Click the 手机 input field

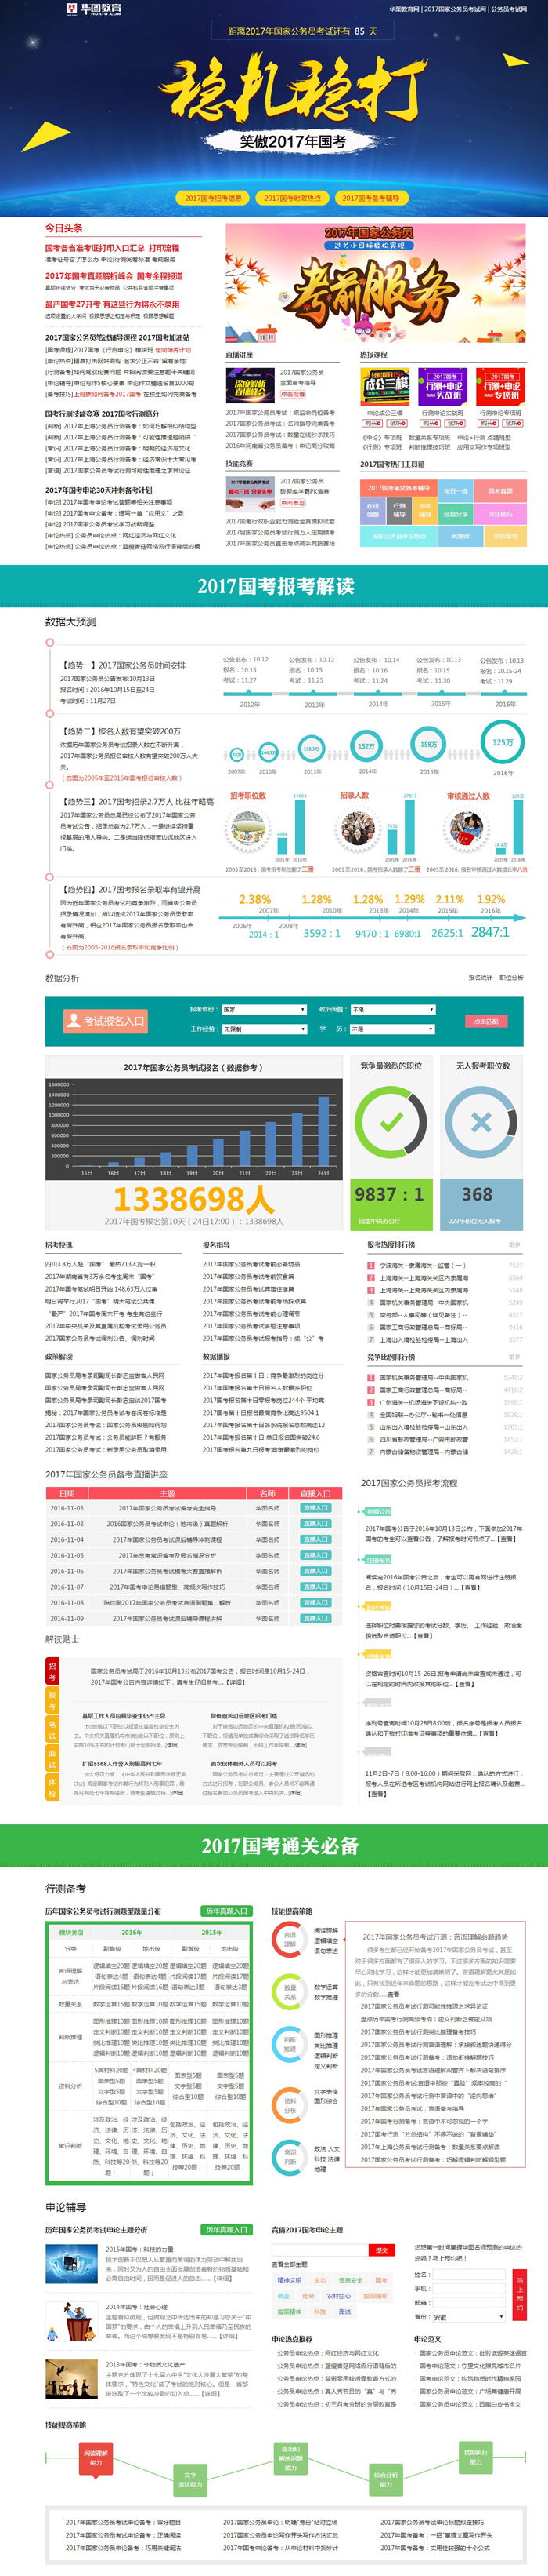470,2288
